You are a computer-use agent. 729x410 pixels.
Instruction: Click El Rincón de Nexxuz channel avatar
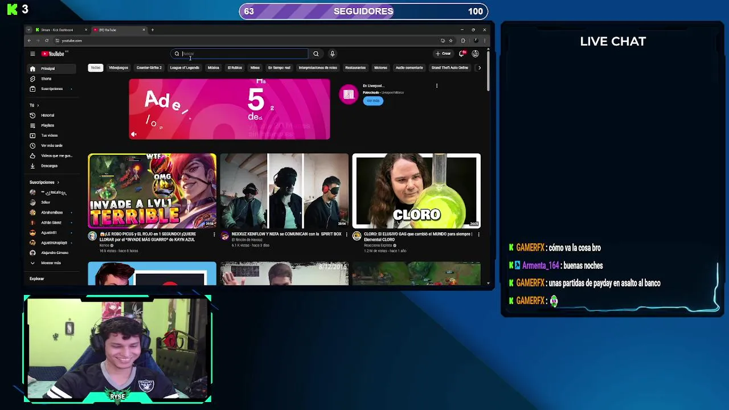tap(225, 236)
